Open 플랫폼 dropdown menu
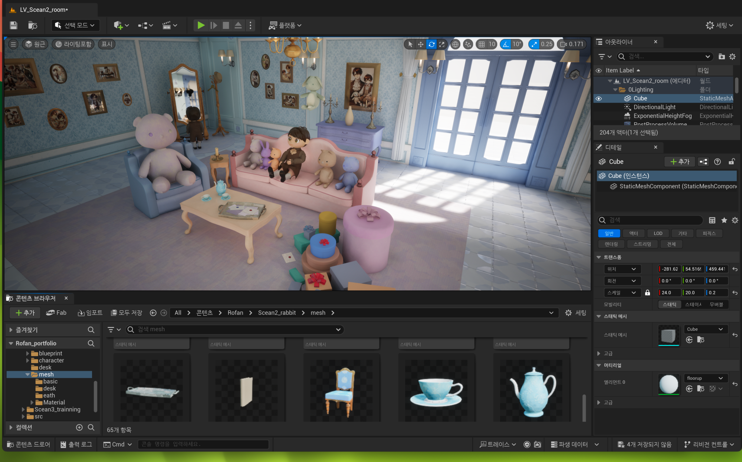742x462 pixels. [285, 25]
